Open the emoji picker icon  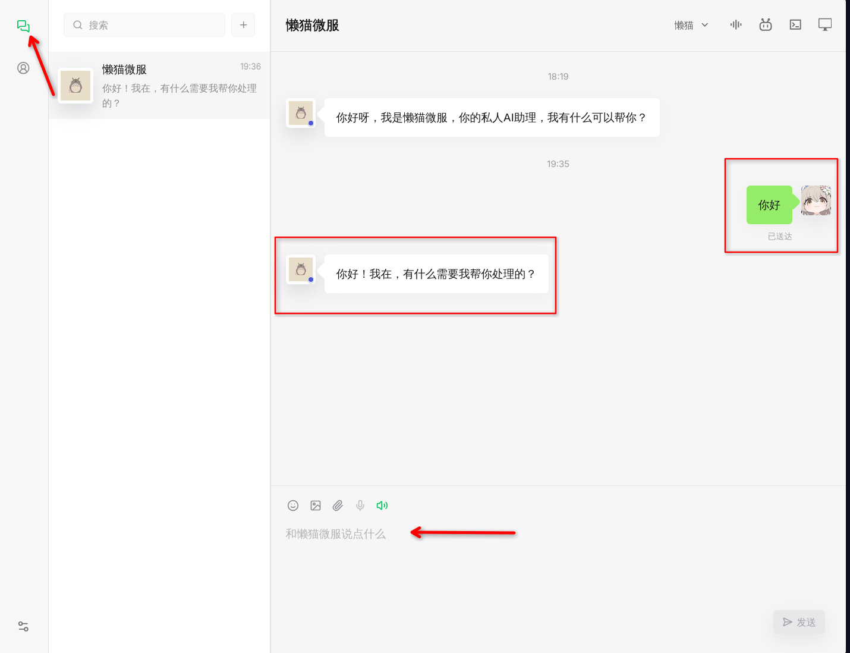[x=293, y=506]
